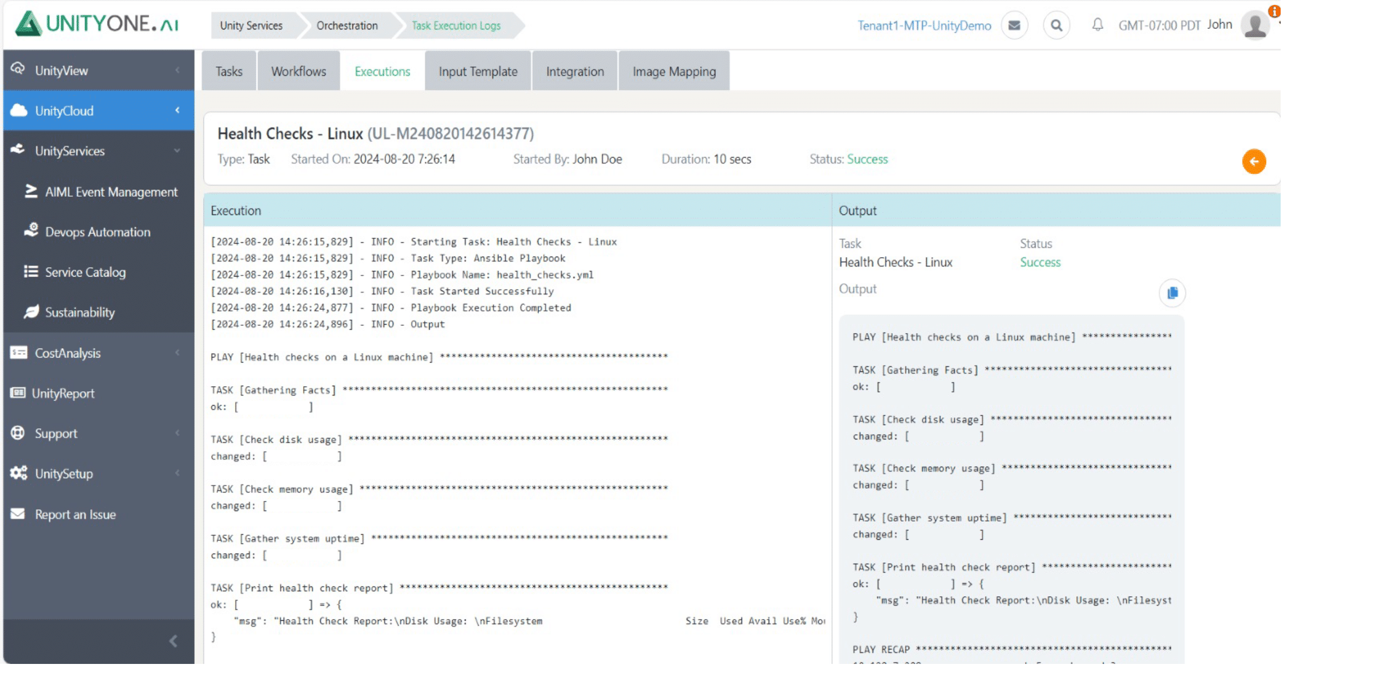Open the mail envelope icon in header

[1014, 25]
